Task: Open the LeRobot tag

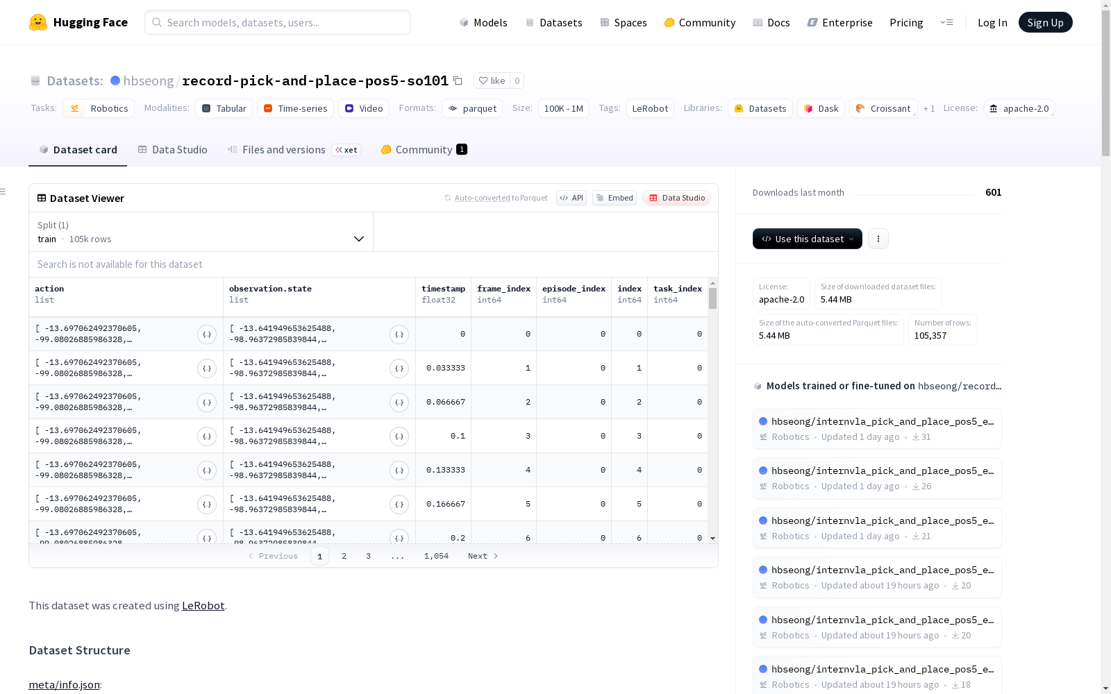Action: click(650, 108)
